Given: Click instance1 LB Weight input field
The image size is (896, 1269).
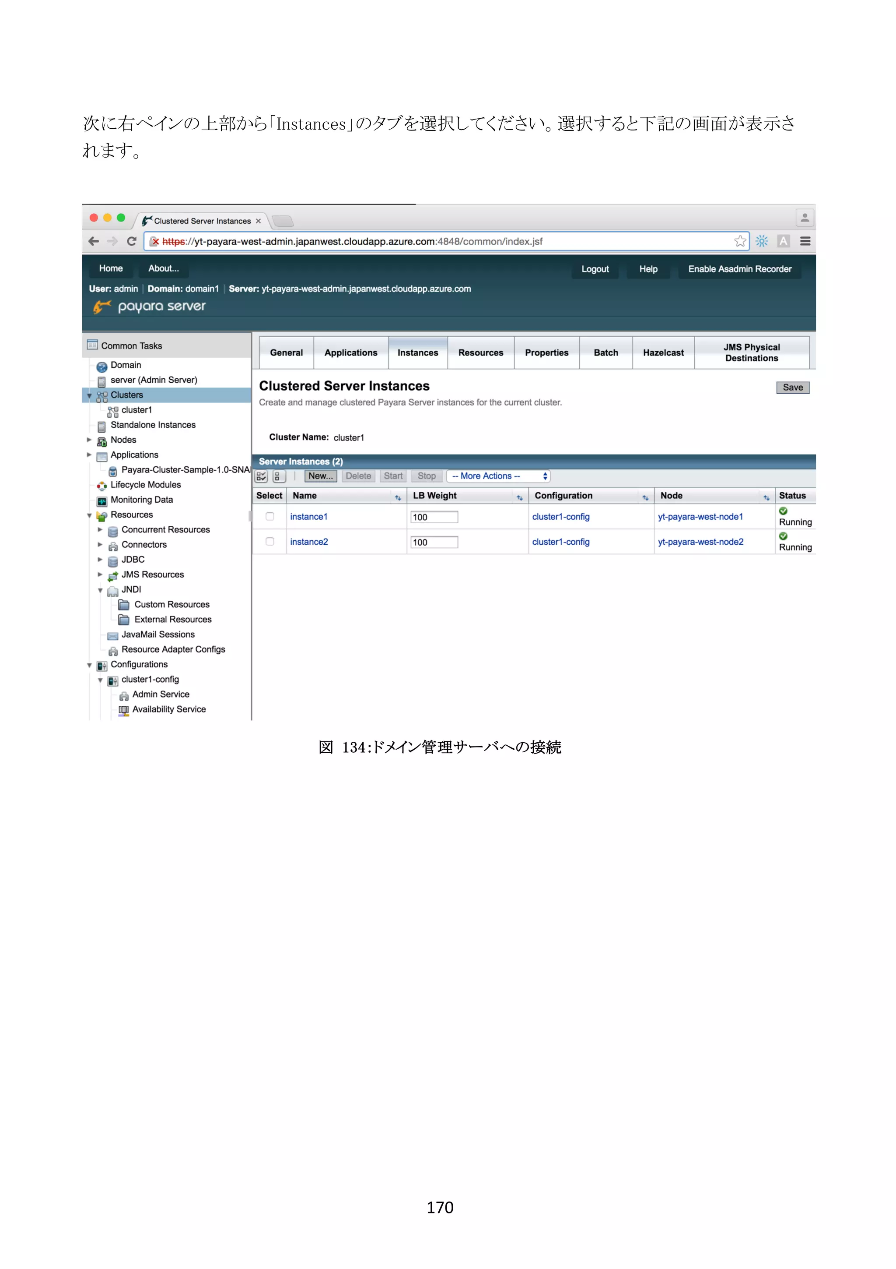Looking at the screenshot, I should (x=434, y=517).
